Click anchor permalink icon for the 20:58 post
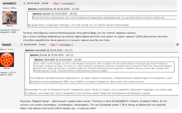 (x=24, y=3)
